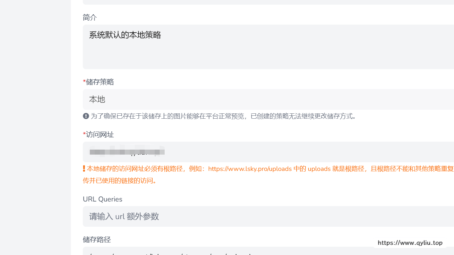Focus the 简介 description text area

268,47
